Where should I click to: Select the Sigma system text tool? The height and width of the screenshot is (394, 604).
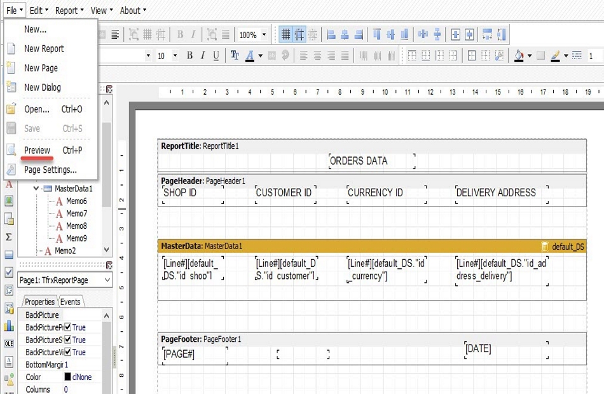coord(9,237)
